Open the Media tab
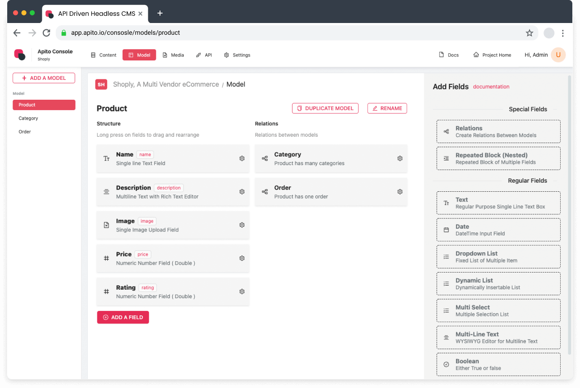Image resolution: width=580 pixels, height=388 pixels. coord(173,55)
